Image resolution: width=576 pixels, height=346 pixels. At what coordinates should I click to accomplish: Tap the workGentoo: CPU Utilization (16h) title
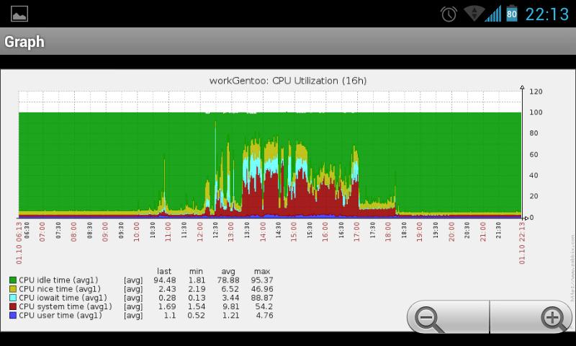[x=287, y=81]
